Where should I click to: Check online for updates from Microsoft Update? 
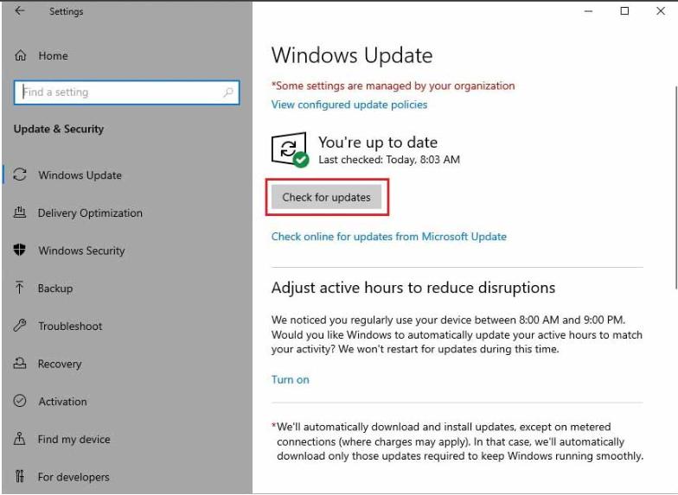[389, 237]
